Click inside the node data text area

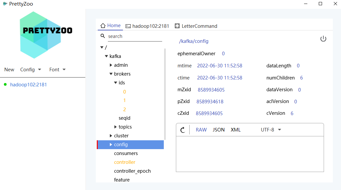[250, 154]
